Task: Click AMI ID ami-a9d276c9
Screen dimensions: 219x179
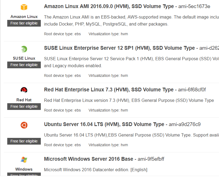Action: pos(185,124)
